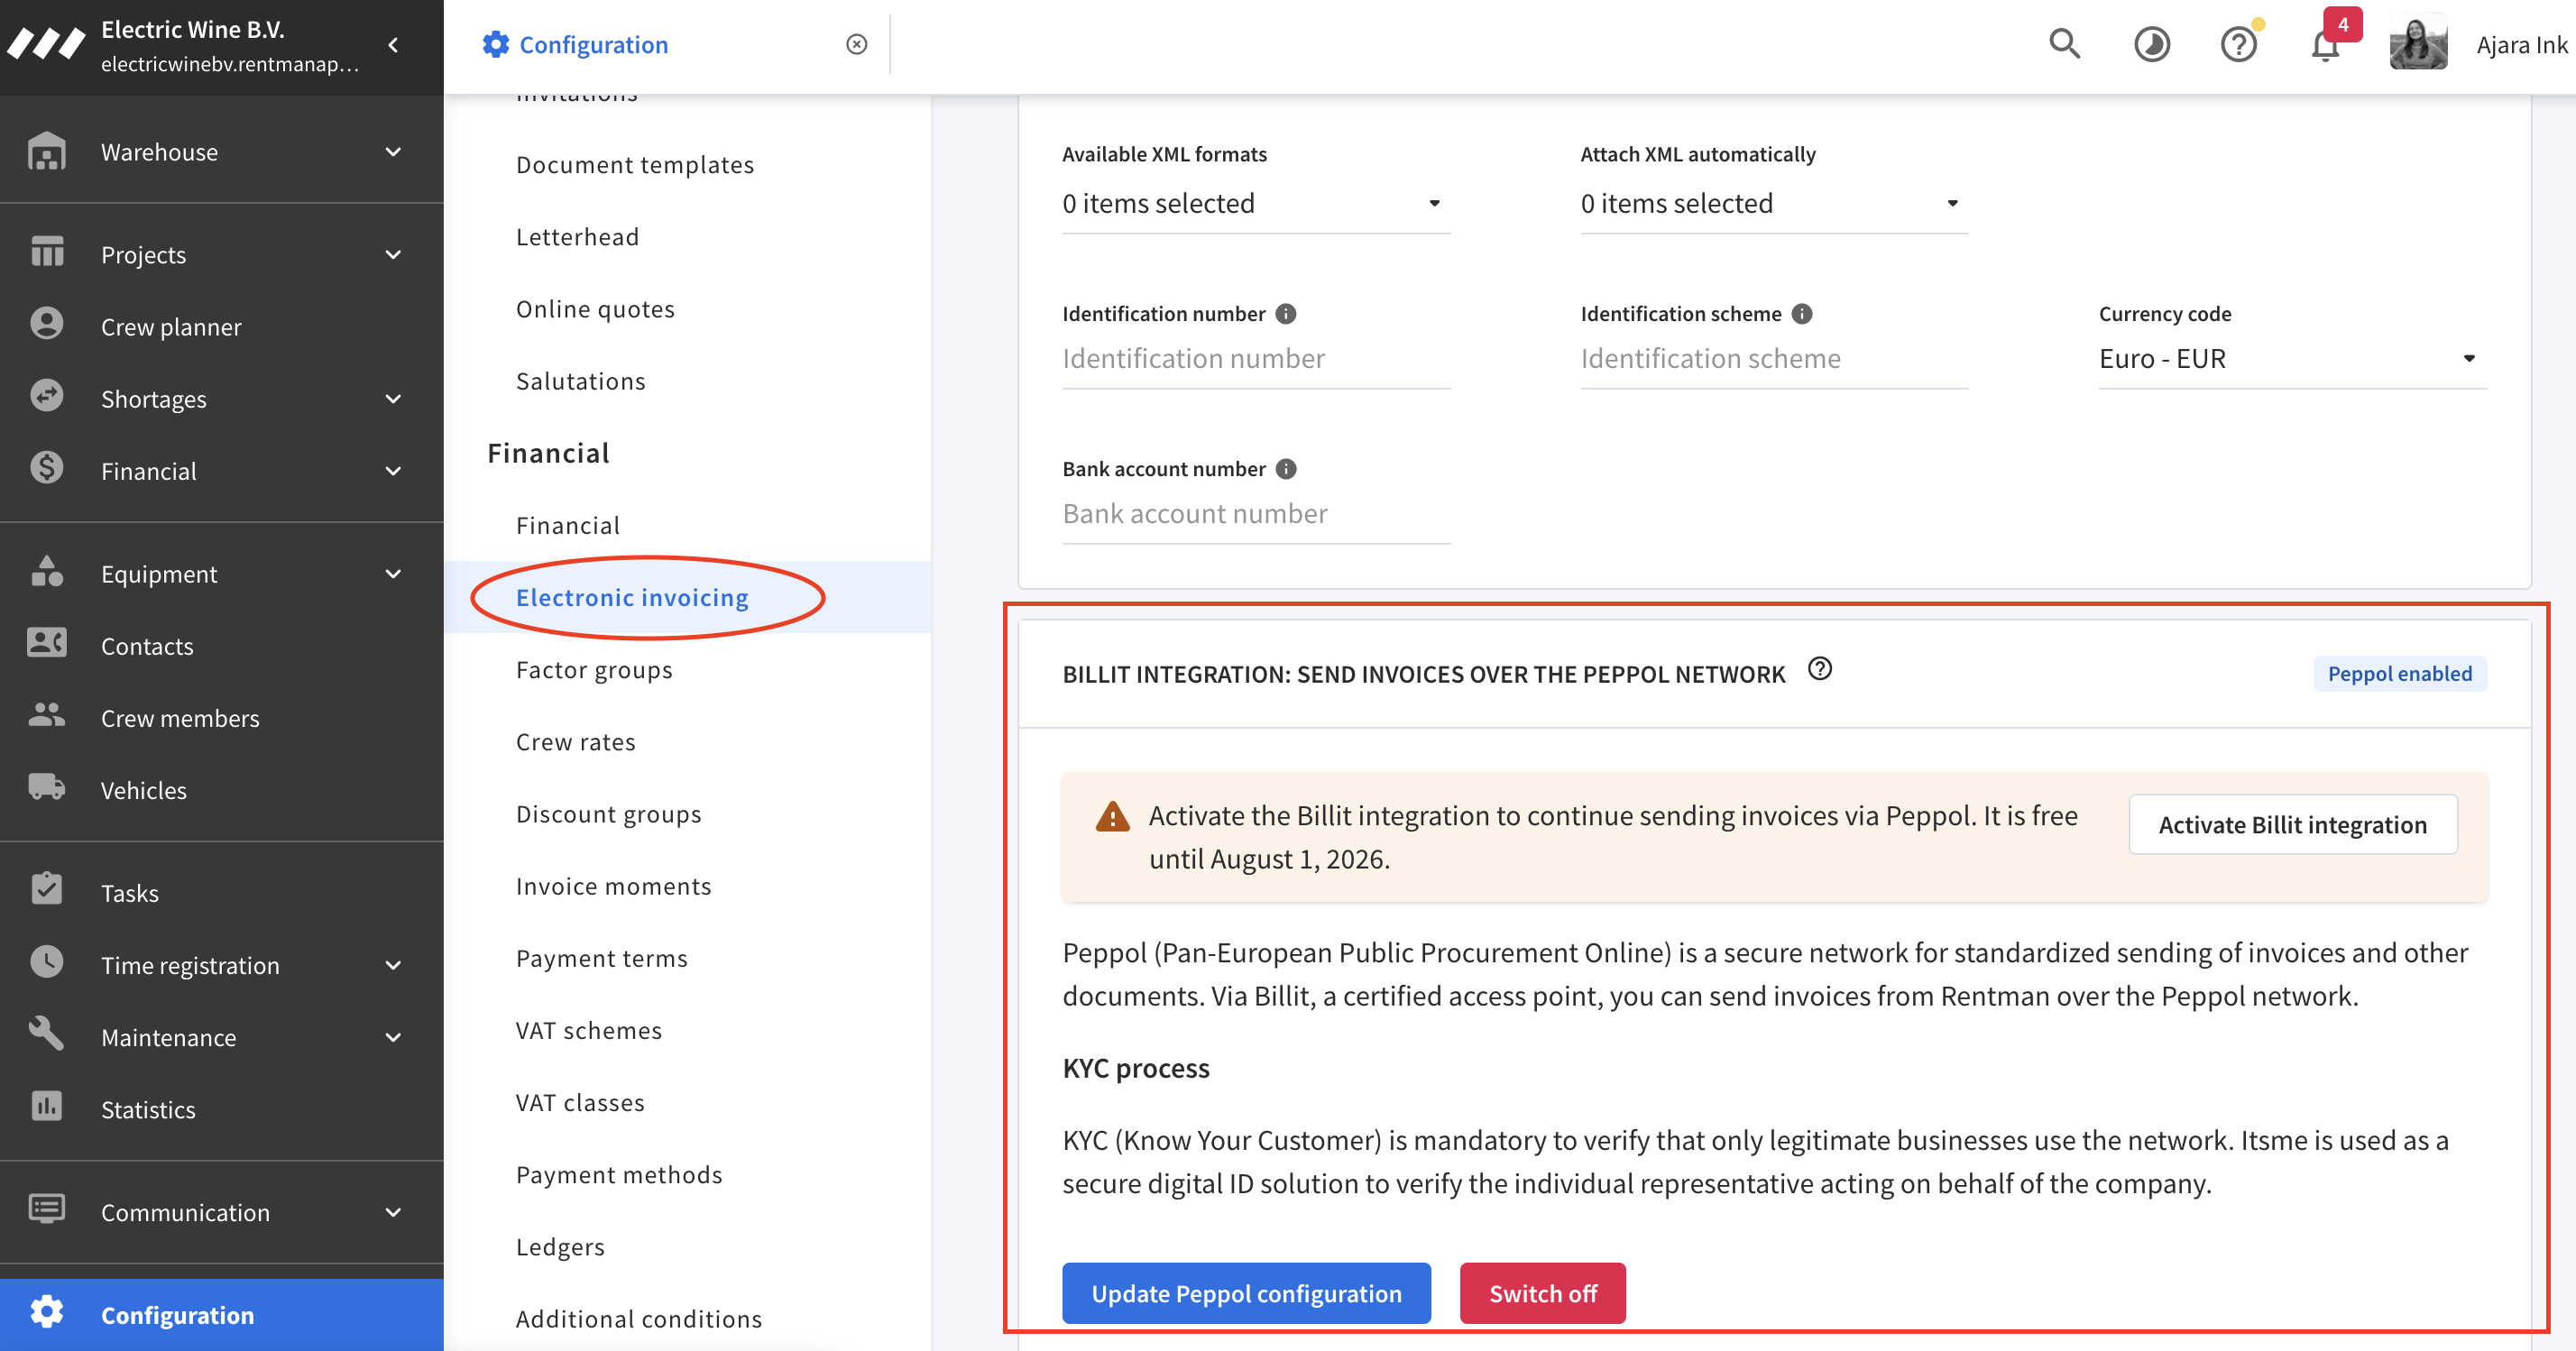Open Factor groups settings
Viewport: 2576px width, 1351px height.
[594, 670]
